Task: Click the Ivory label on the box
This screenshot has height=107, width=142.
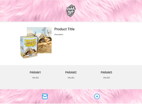Action: click(x=30, y=55)
